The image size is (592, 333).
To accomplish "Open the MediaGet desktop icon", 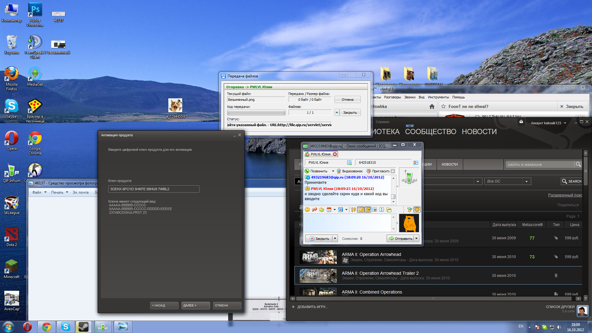I will (x=35, y=77).
